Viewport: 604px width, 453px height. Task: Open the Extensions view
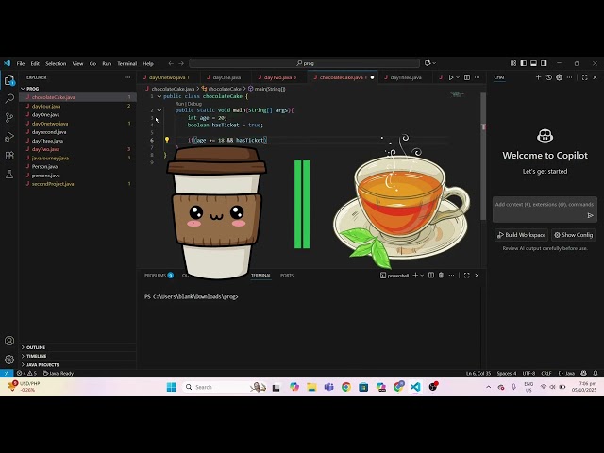click(9, 155)
